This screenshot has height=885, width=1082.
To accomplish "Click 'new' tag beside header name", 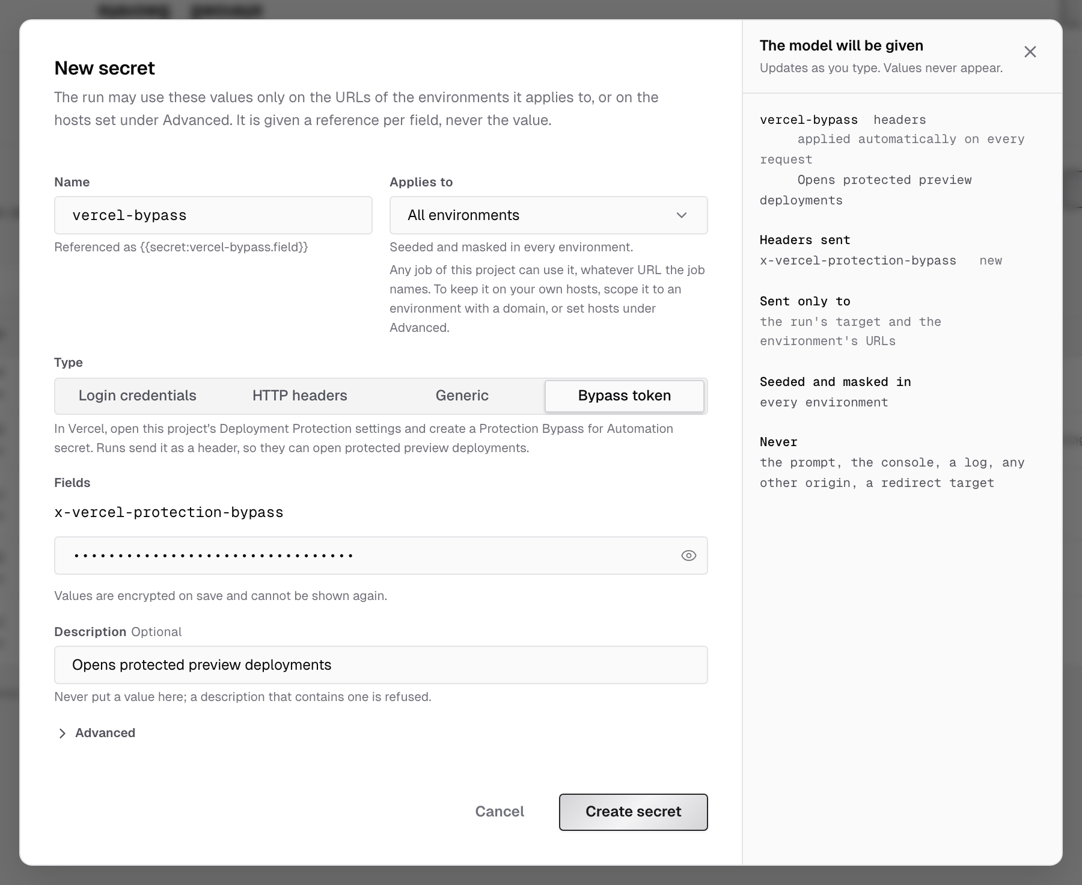I will 991,260.
